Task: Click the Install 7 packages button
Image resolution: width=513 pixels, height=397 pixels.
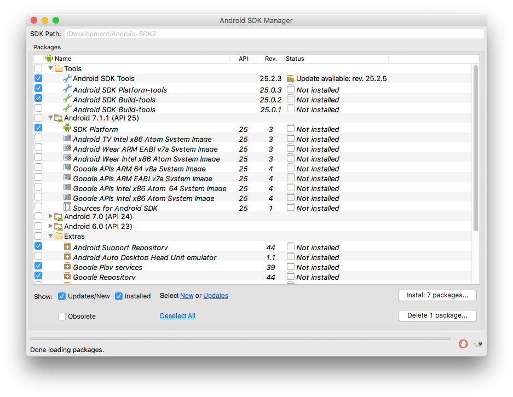Action: (437, 295)
